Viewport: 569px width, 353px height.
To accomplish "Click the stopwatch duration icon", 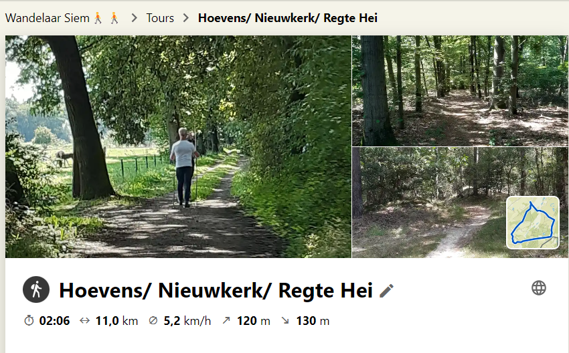I will click(x=29, y=321).
